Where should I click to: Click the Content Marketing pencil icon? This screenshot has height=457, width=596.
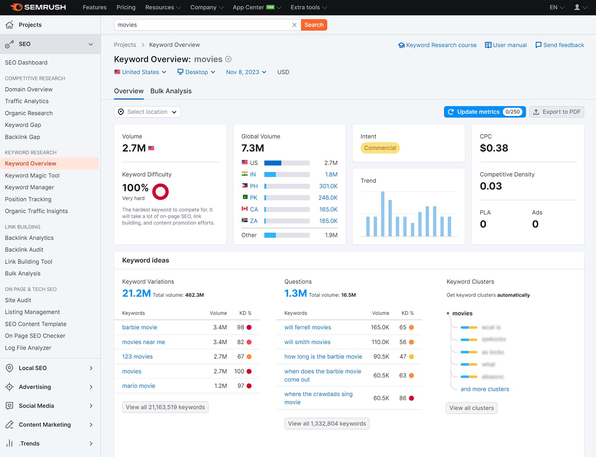[9, 425]
